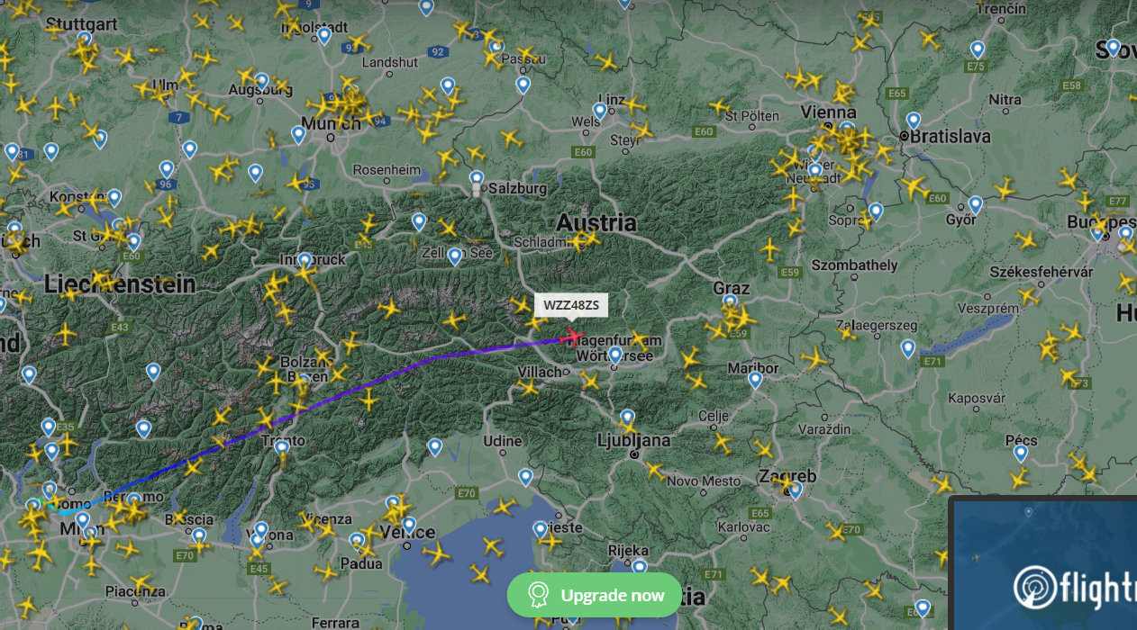Click the airport marker at Pécs

[x=1020, y=454]
